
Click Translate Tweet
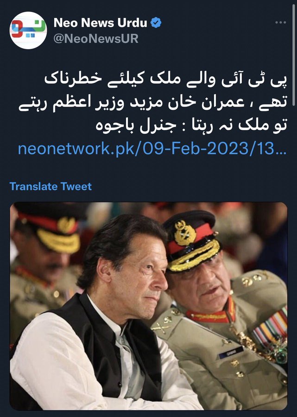(51, 186)
